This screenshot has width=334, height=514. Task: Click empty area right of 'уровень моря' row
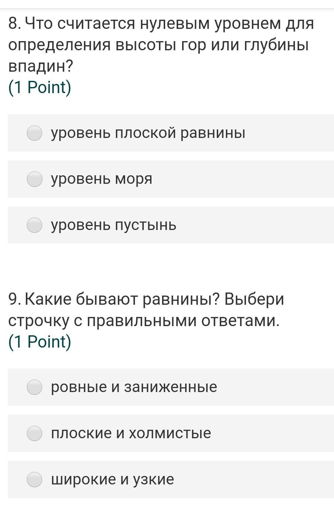pyautogui.click(x=243, y=179)
